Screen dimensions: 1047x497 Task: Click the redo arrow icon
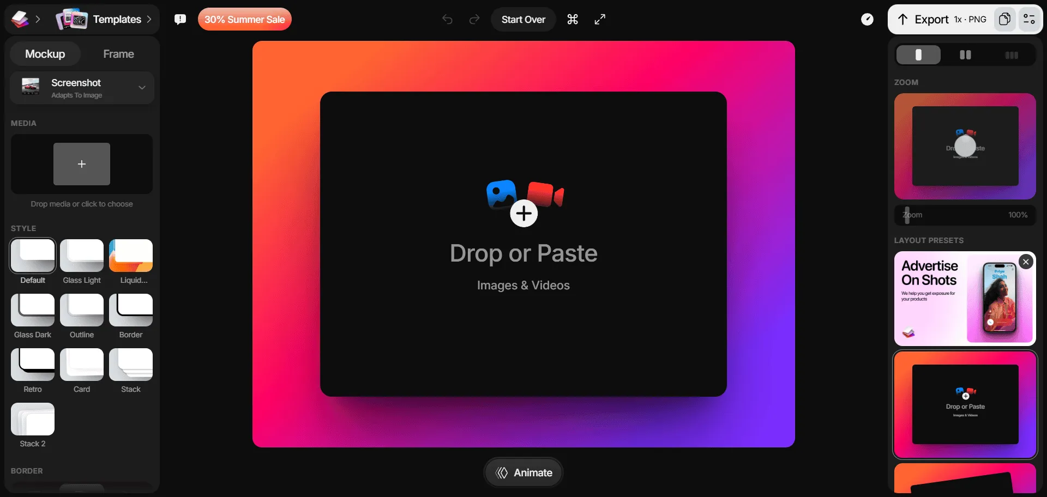[x=473, y=19]
